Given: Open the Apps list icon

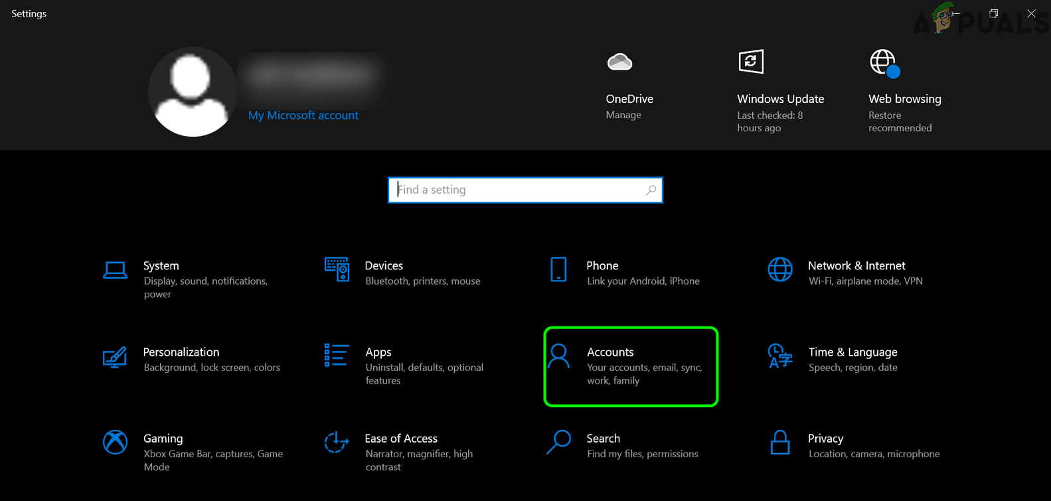Looking at the screenshot, I should coord(337,356).
